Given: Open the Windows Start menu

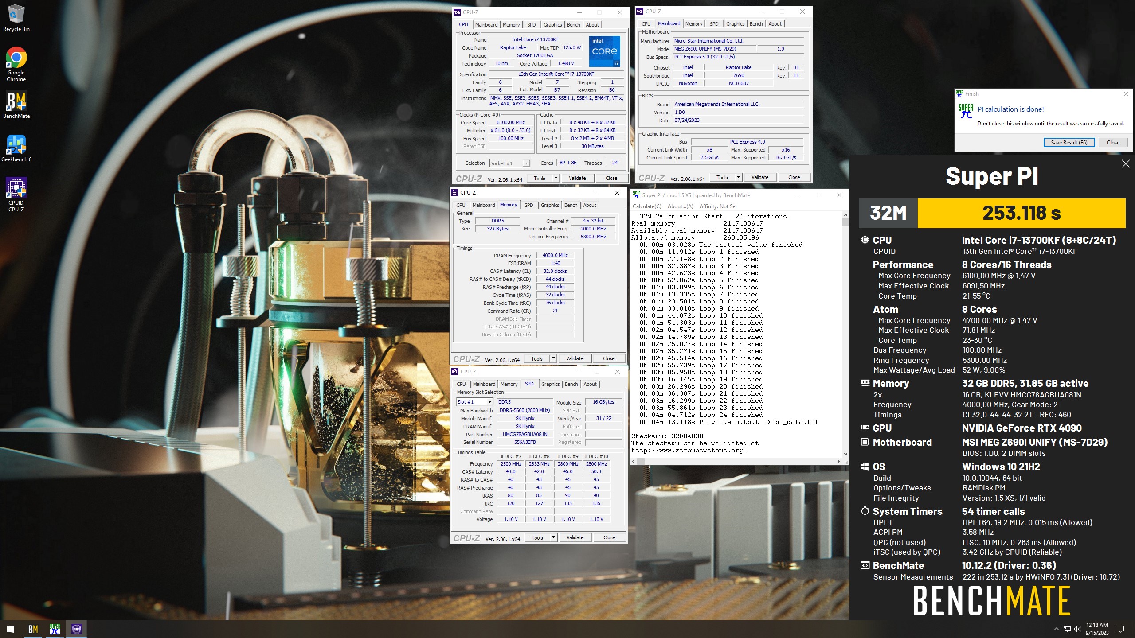Looking at the screenshot, I should 11,629.
